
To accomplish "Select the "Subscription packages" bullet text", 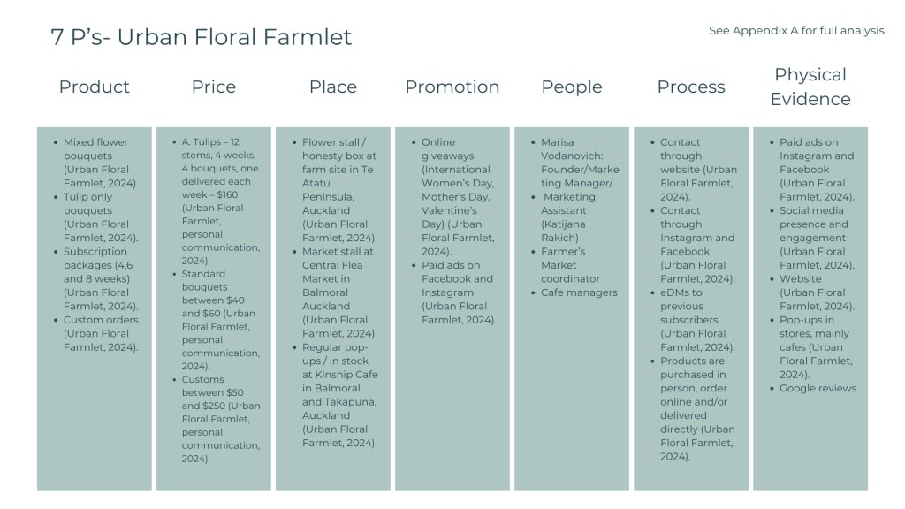I will pyautogui.click(x=97, y=265).
